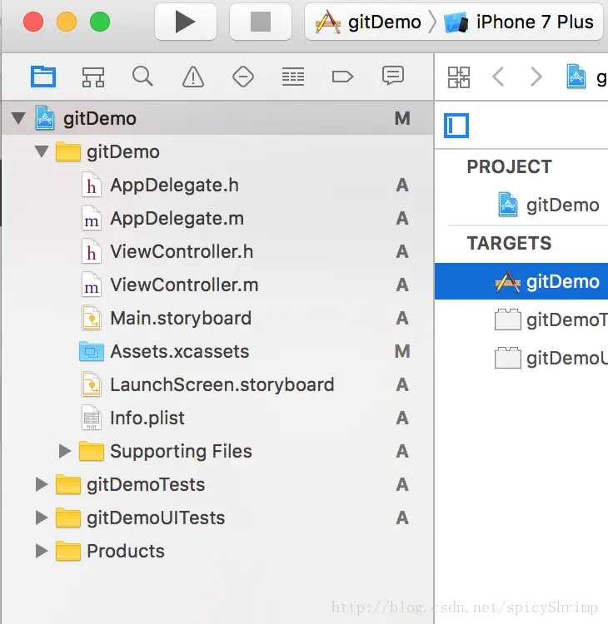Image resolution: width=608 pixels, height=624 pixels.
Task: Close the Xcode window with red button
Action: point(33,22)
